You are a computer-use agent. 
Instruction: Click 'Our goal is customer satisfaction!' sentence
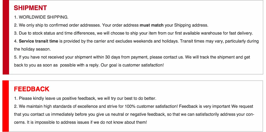tap(132, 65)
